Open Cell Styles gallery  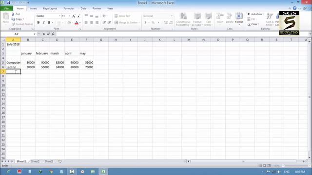pyautogui.click(x=208, y=19)
